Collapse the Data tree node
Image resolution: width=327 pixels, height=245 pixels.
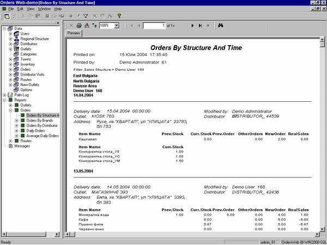pyautogui.click(x=4, y=28)
